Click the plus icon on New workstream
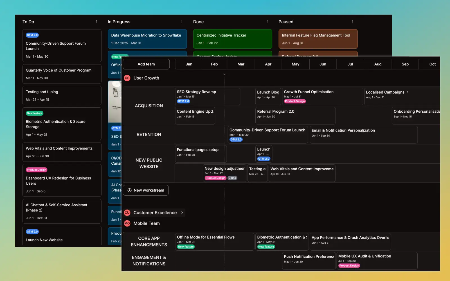The height and width of the screenshot is (281, 450). coord(129,190)
